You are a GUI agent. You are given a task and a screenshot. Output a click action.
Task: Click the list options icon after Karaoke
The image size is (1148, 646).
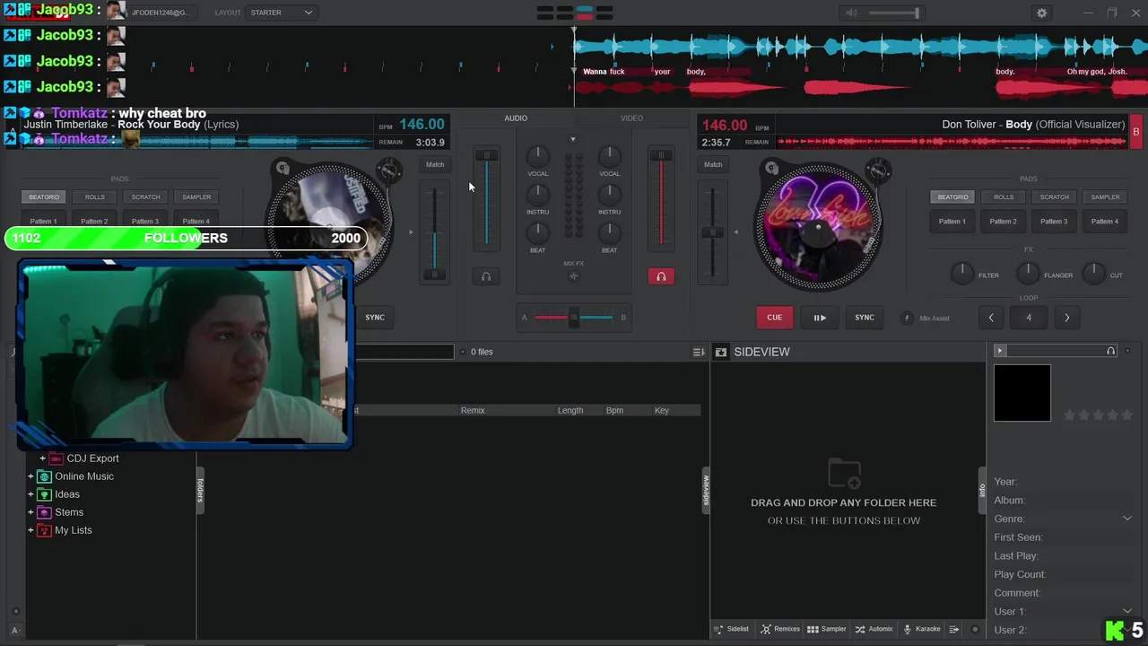tap(954, 629)
